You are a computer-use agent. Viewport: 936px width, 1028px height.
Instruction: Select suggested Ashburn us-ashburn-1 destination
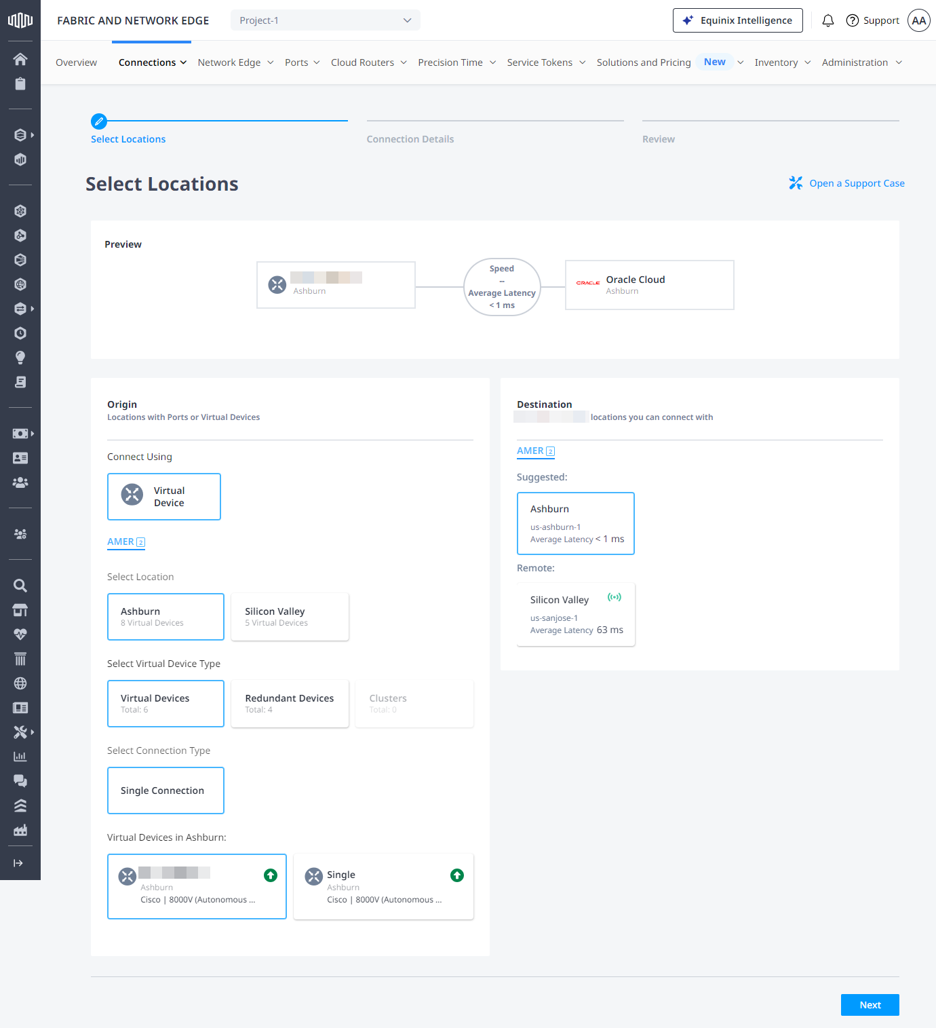(x=576, y=523)
